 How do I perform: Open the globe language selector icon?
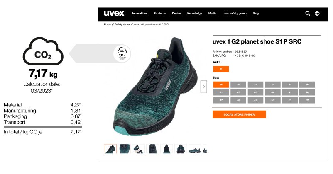point(317,13)
